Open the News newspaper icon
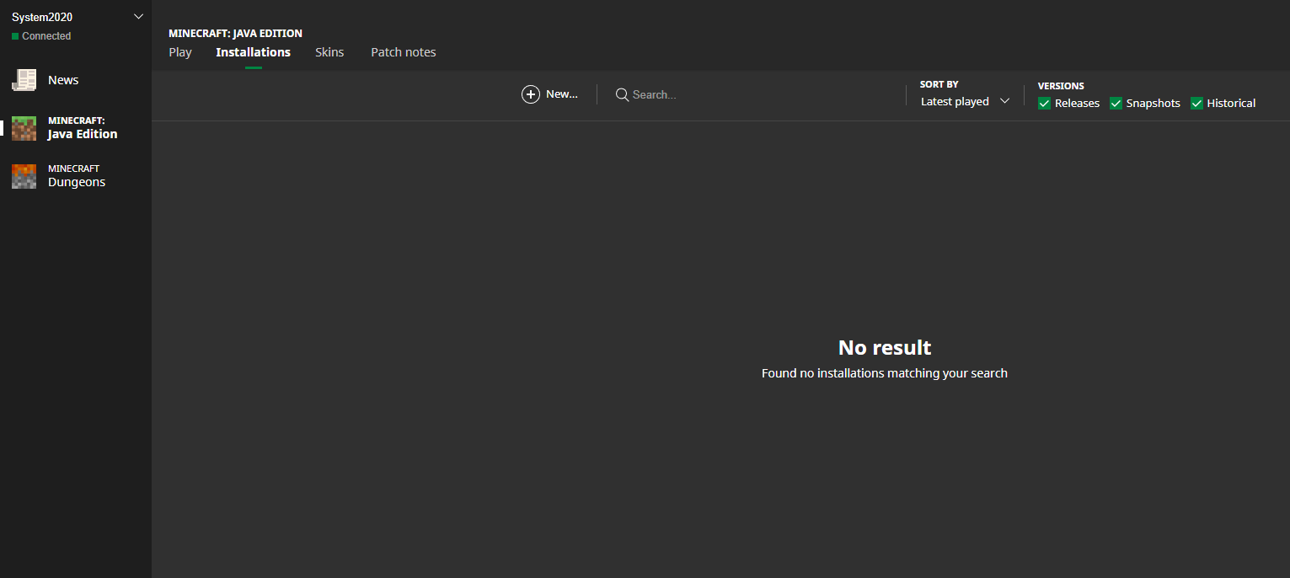 24,80
